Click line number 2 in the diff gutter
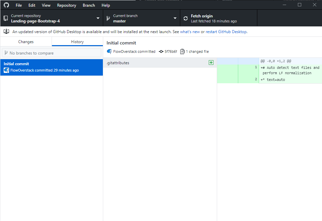This screenshot has width=322, height=221. click(256, 79)
